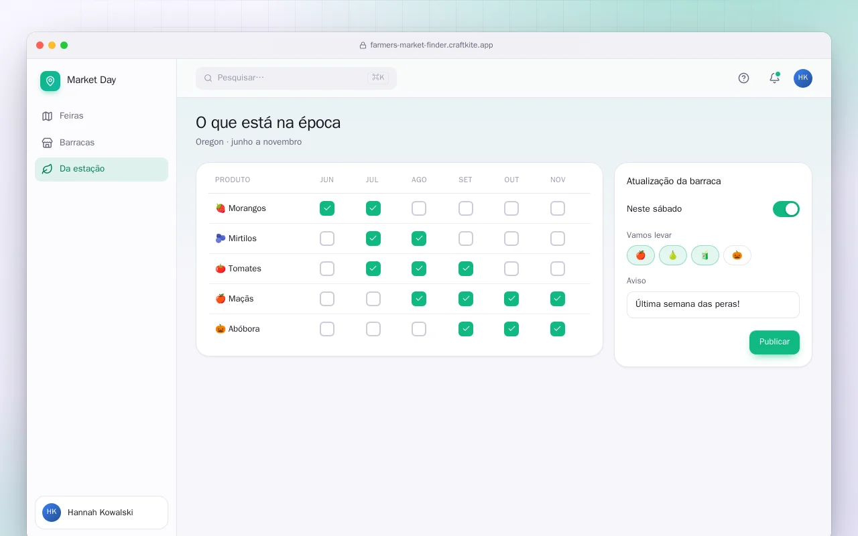Turn off the Neste sábado switch
The image size is (858, 536).
click(786, 209)
